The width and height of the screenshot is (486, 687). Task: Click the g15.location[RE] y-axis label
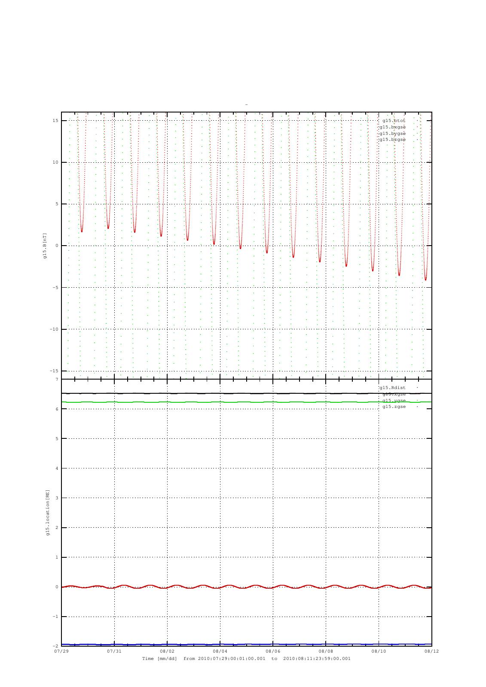(x=48, y=513)
